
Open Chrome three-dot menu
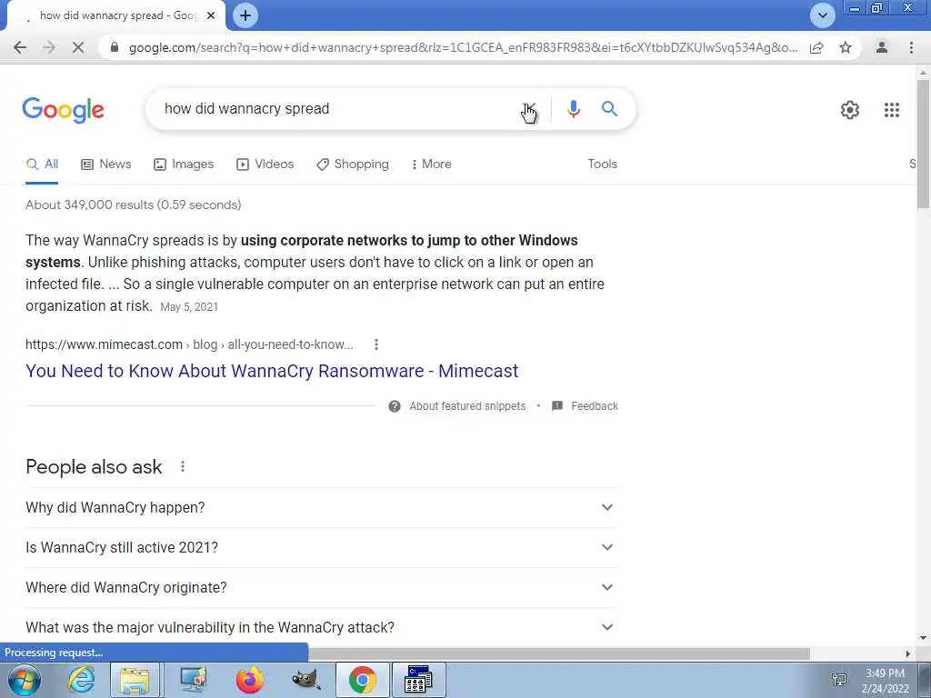tap(911, 47)
